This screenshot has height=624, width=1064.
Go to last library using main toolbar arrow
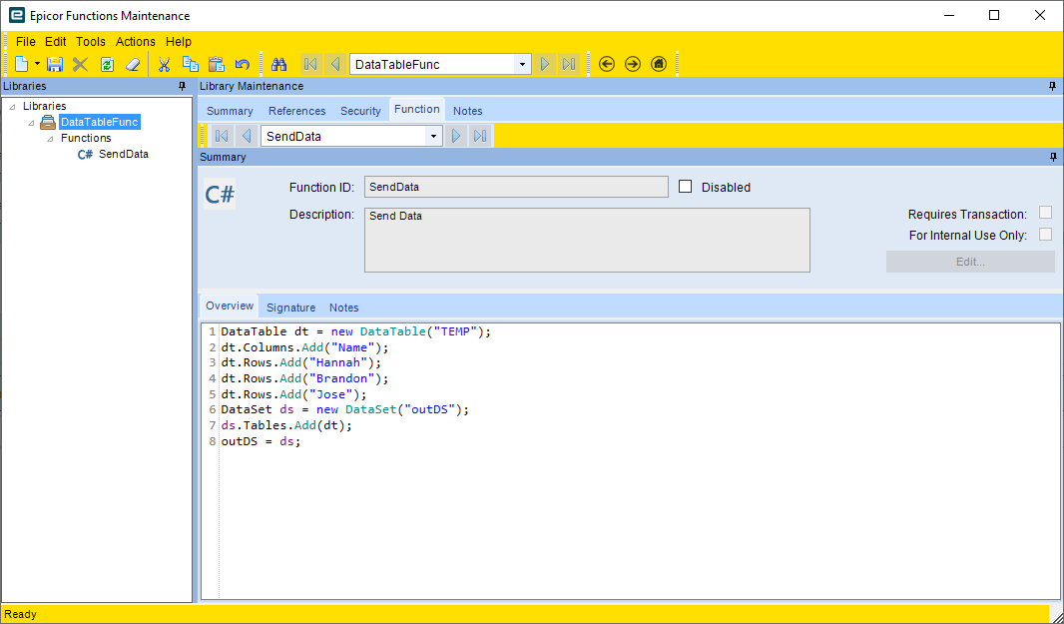tap(569, 65)
